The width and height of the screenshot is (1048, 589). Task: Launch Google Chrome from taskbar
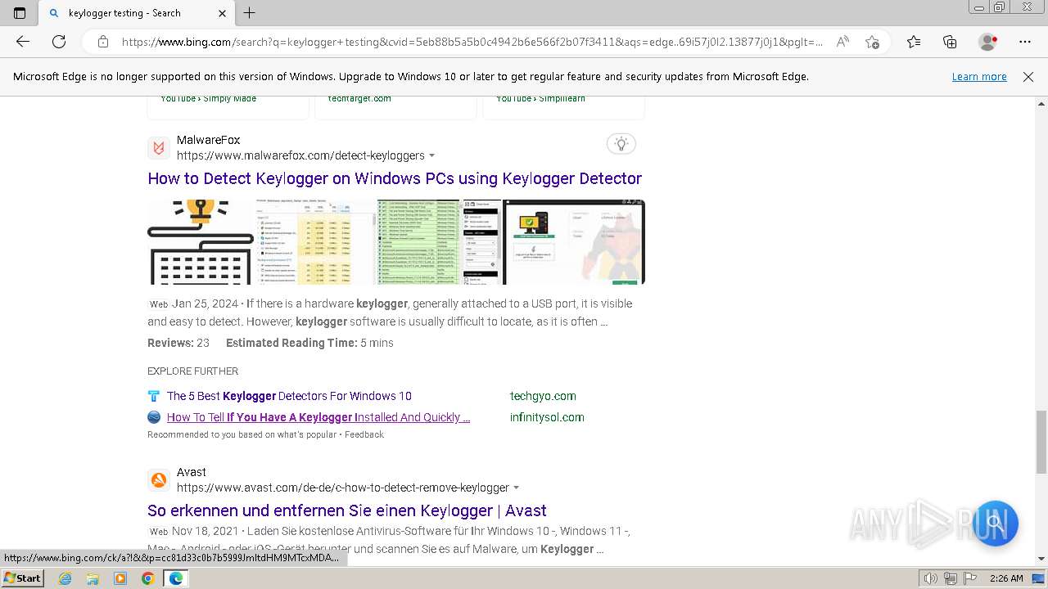[147, 578]
